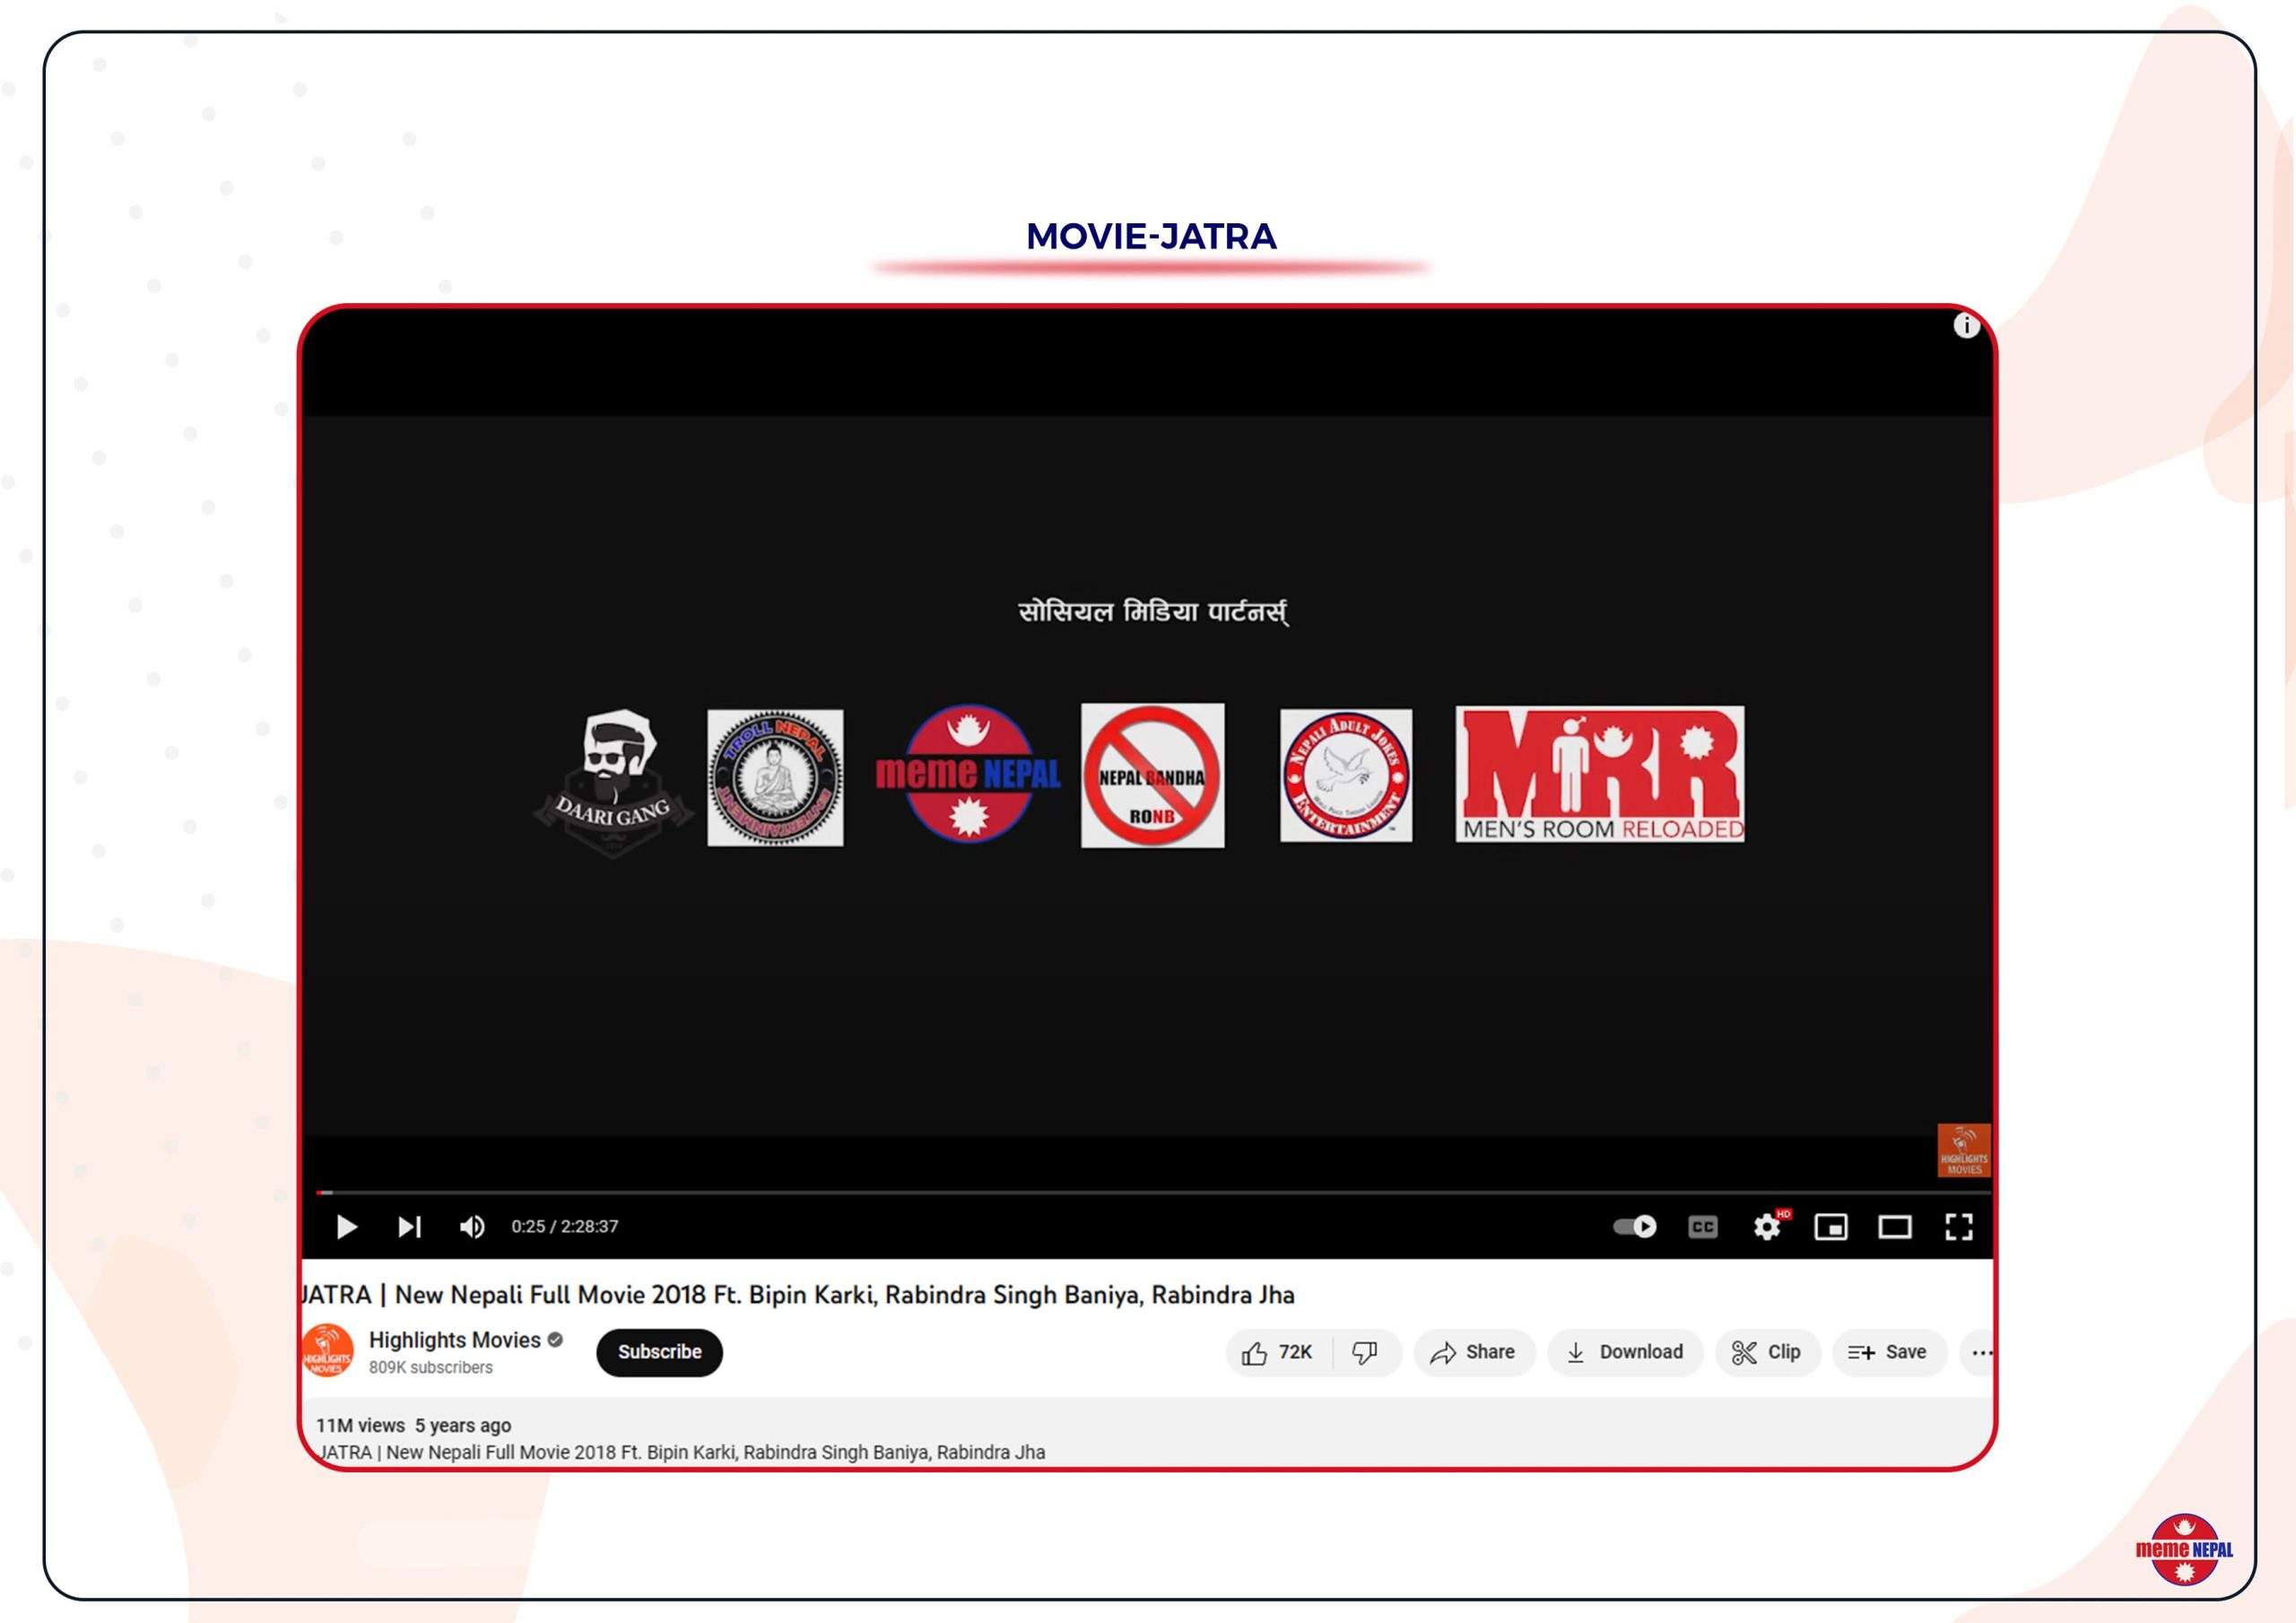
Task: Dislike this video
Action: (1365, 1353)
